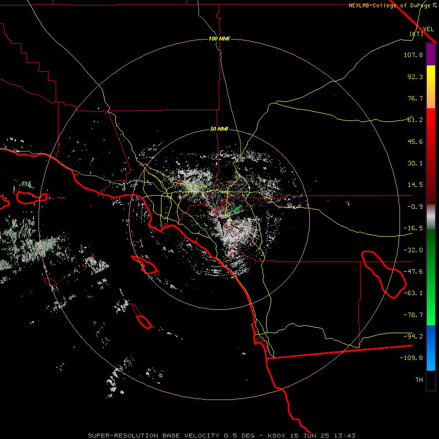Click the blue segment of the color bar

coord(431,348)
